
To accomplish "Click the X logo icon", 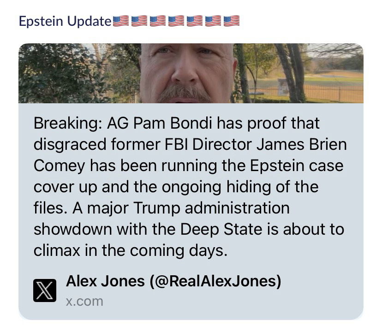I will pos(45,290).
